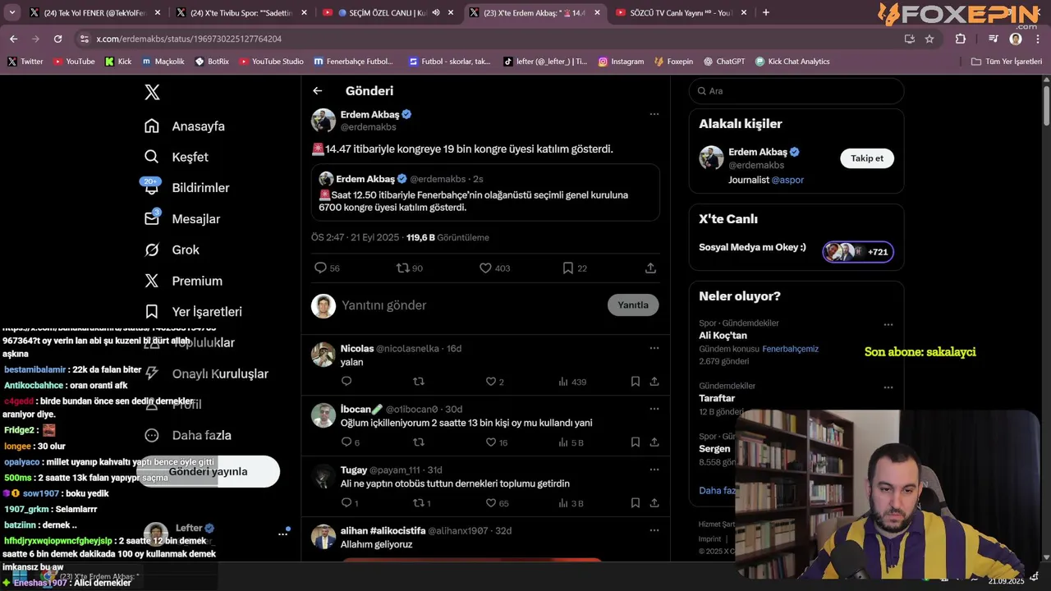This screenshot has width=1051, height=591.
Task: Open Mesajlar messages
Action: tap(181, 218)
